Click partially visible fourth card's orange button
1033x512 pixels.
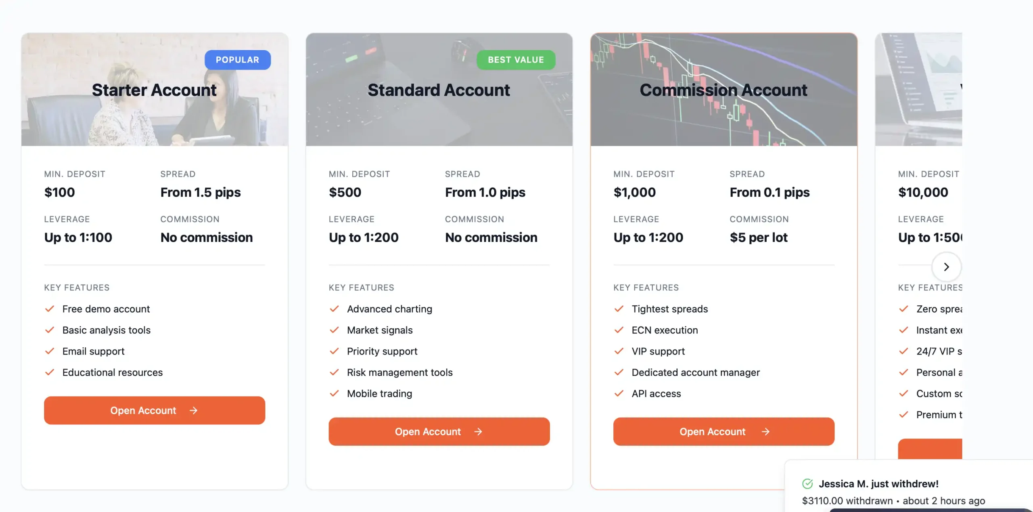coord(930,449)
